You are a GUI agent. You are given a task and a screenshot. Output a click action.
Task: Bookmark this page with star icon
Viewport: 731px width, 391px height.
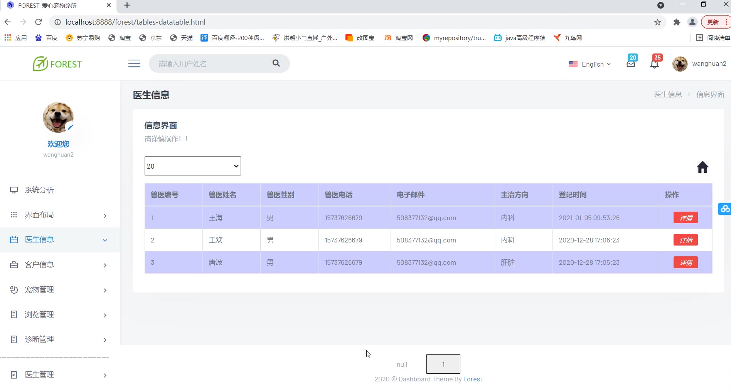pos(658,22)
